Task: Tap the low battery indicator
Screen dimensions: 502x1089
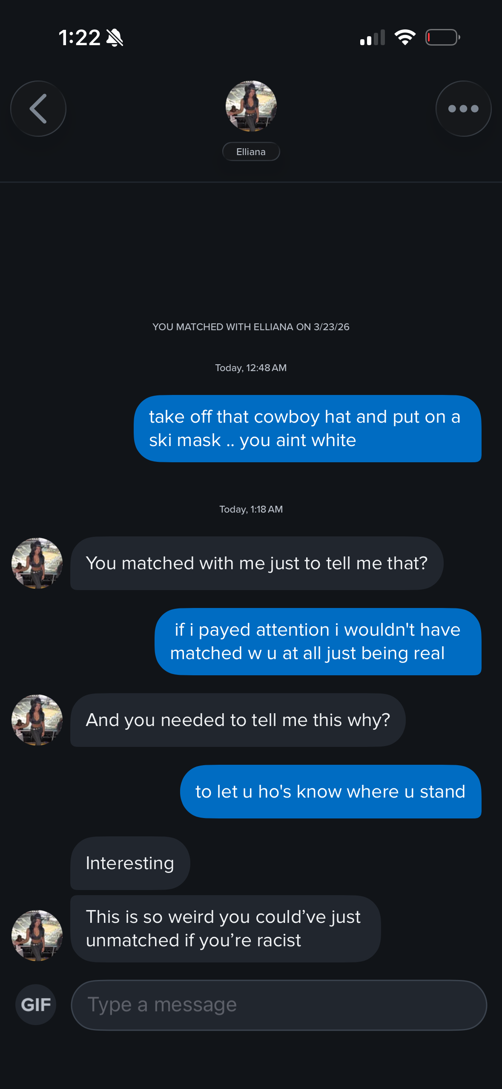Action: 442,37
